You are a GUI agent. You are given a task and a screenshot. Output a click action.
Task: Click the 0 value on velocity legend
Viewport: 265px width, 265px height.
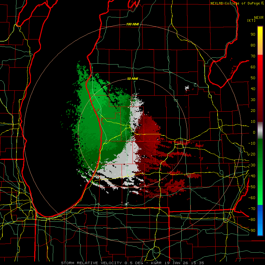254,132
